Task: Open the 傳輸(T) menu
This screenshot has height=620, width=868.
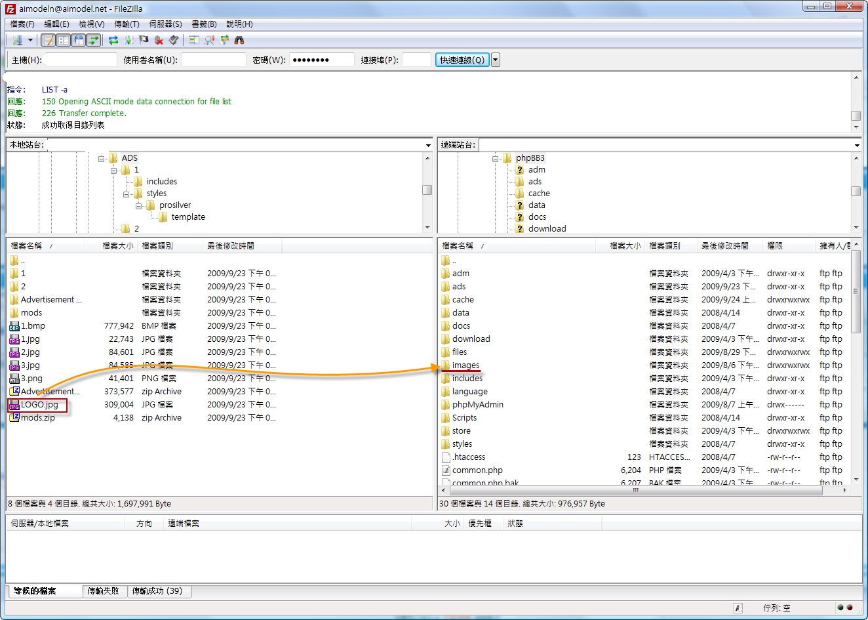Action: [x=127, y=24]
